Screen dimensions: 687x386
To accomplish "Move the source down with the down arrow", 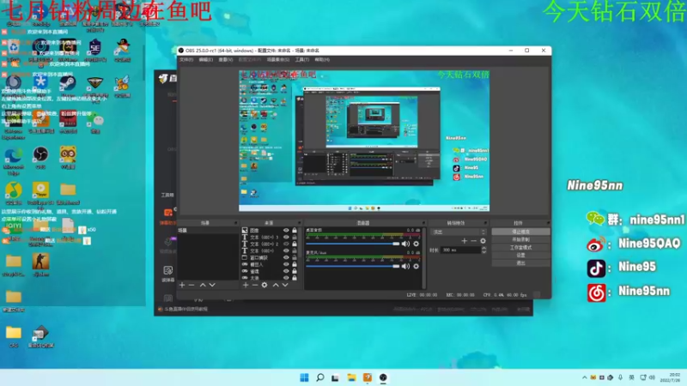I will click(285, 285).
